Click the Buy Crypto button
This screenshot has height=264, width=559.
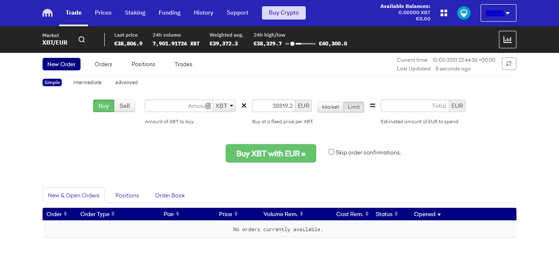point(284,13)
